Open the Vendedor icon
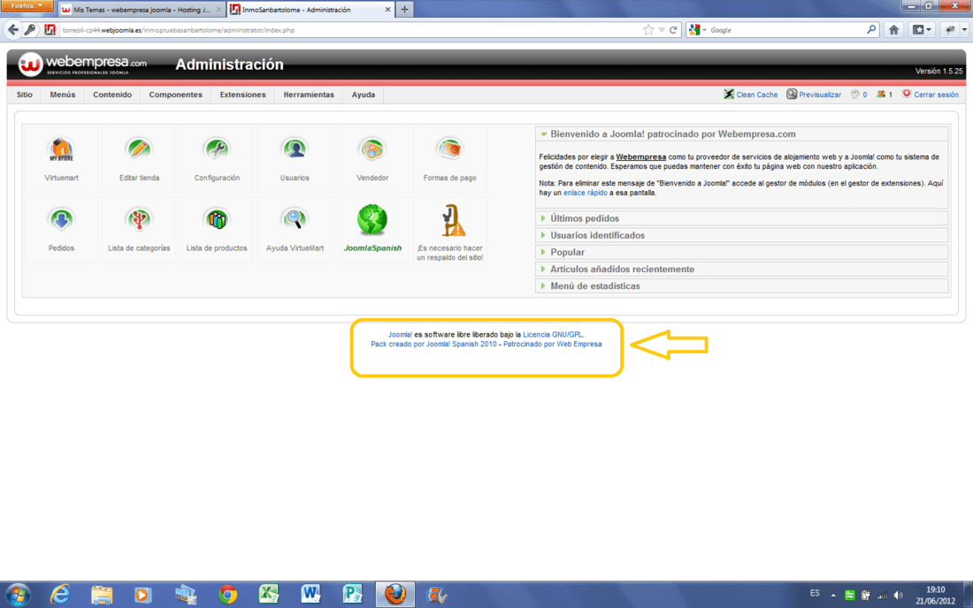973x608 pixels. pyautogui.click(x=372, y=149)
